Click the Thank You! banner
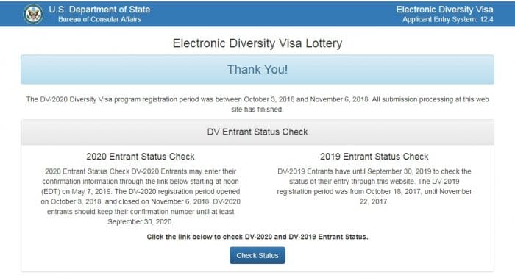The height and width of the screenshot is (275, 515). click(x=257, y=70)
